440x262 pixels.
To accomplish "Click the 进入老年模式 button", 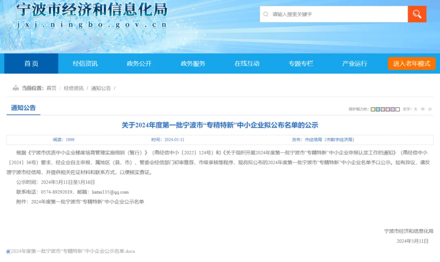I will (411, 63).
